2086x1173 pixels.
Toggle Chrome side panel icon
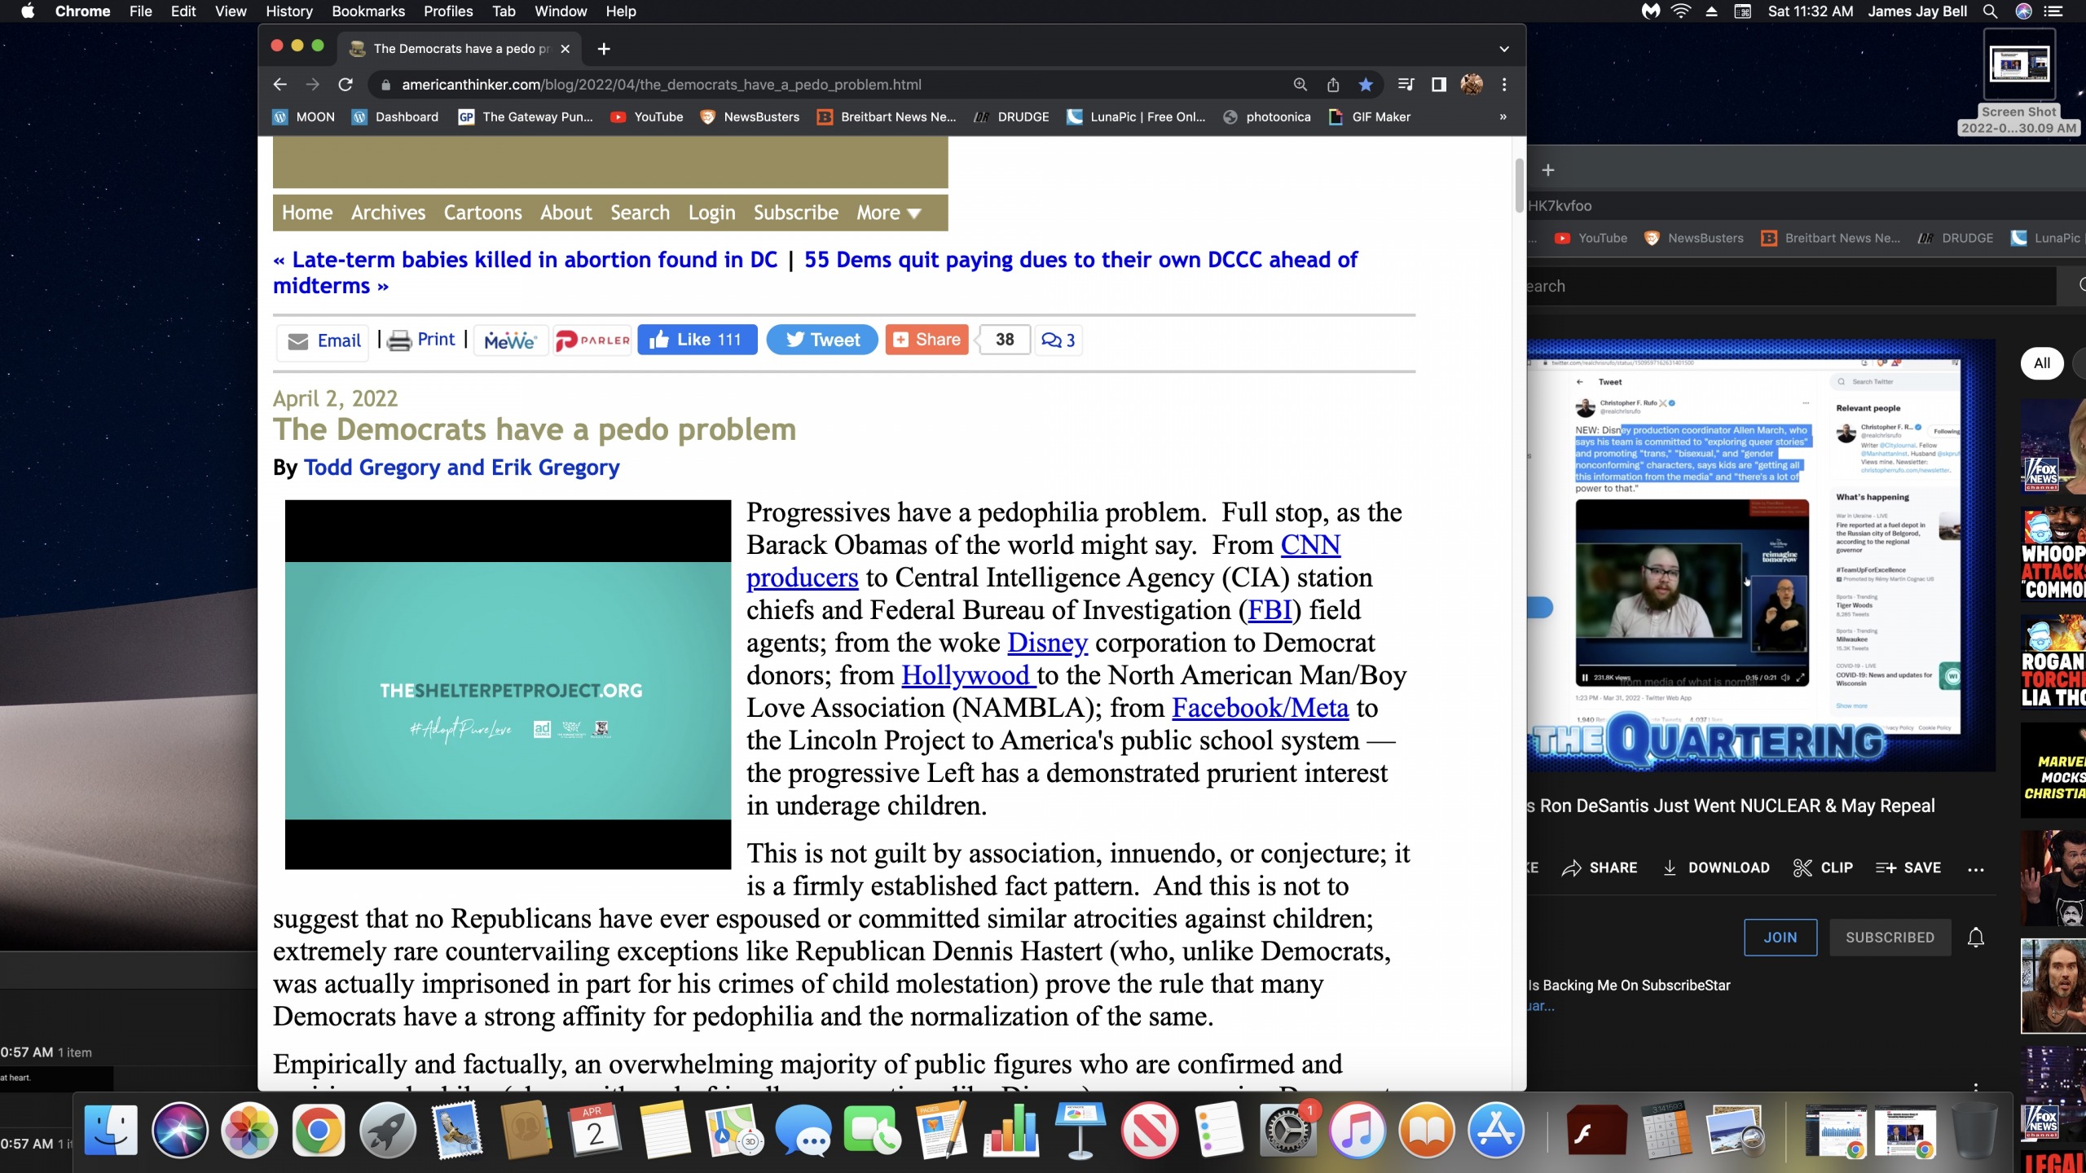click(1439, 84)
